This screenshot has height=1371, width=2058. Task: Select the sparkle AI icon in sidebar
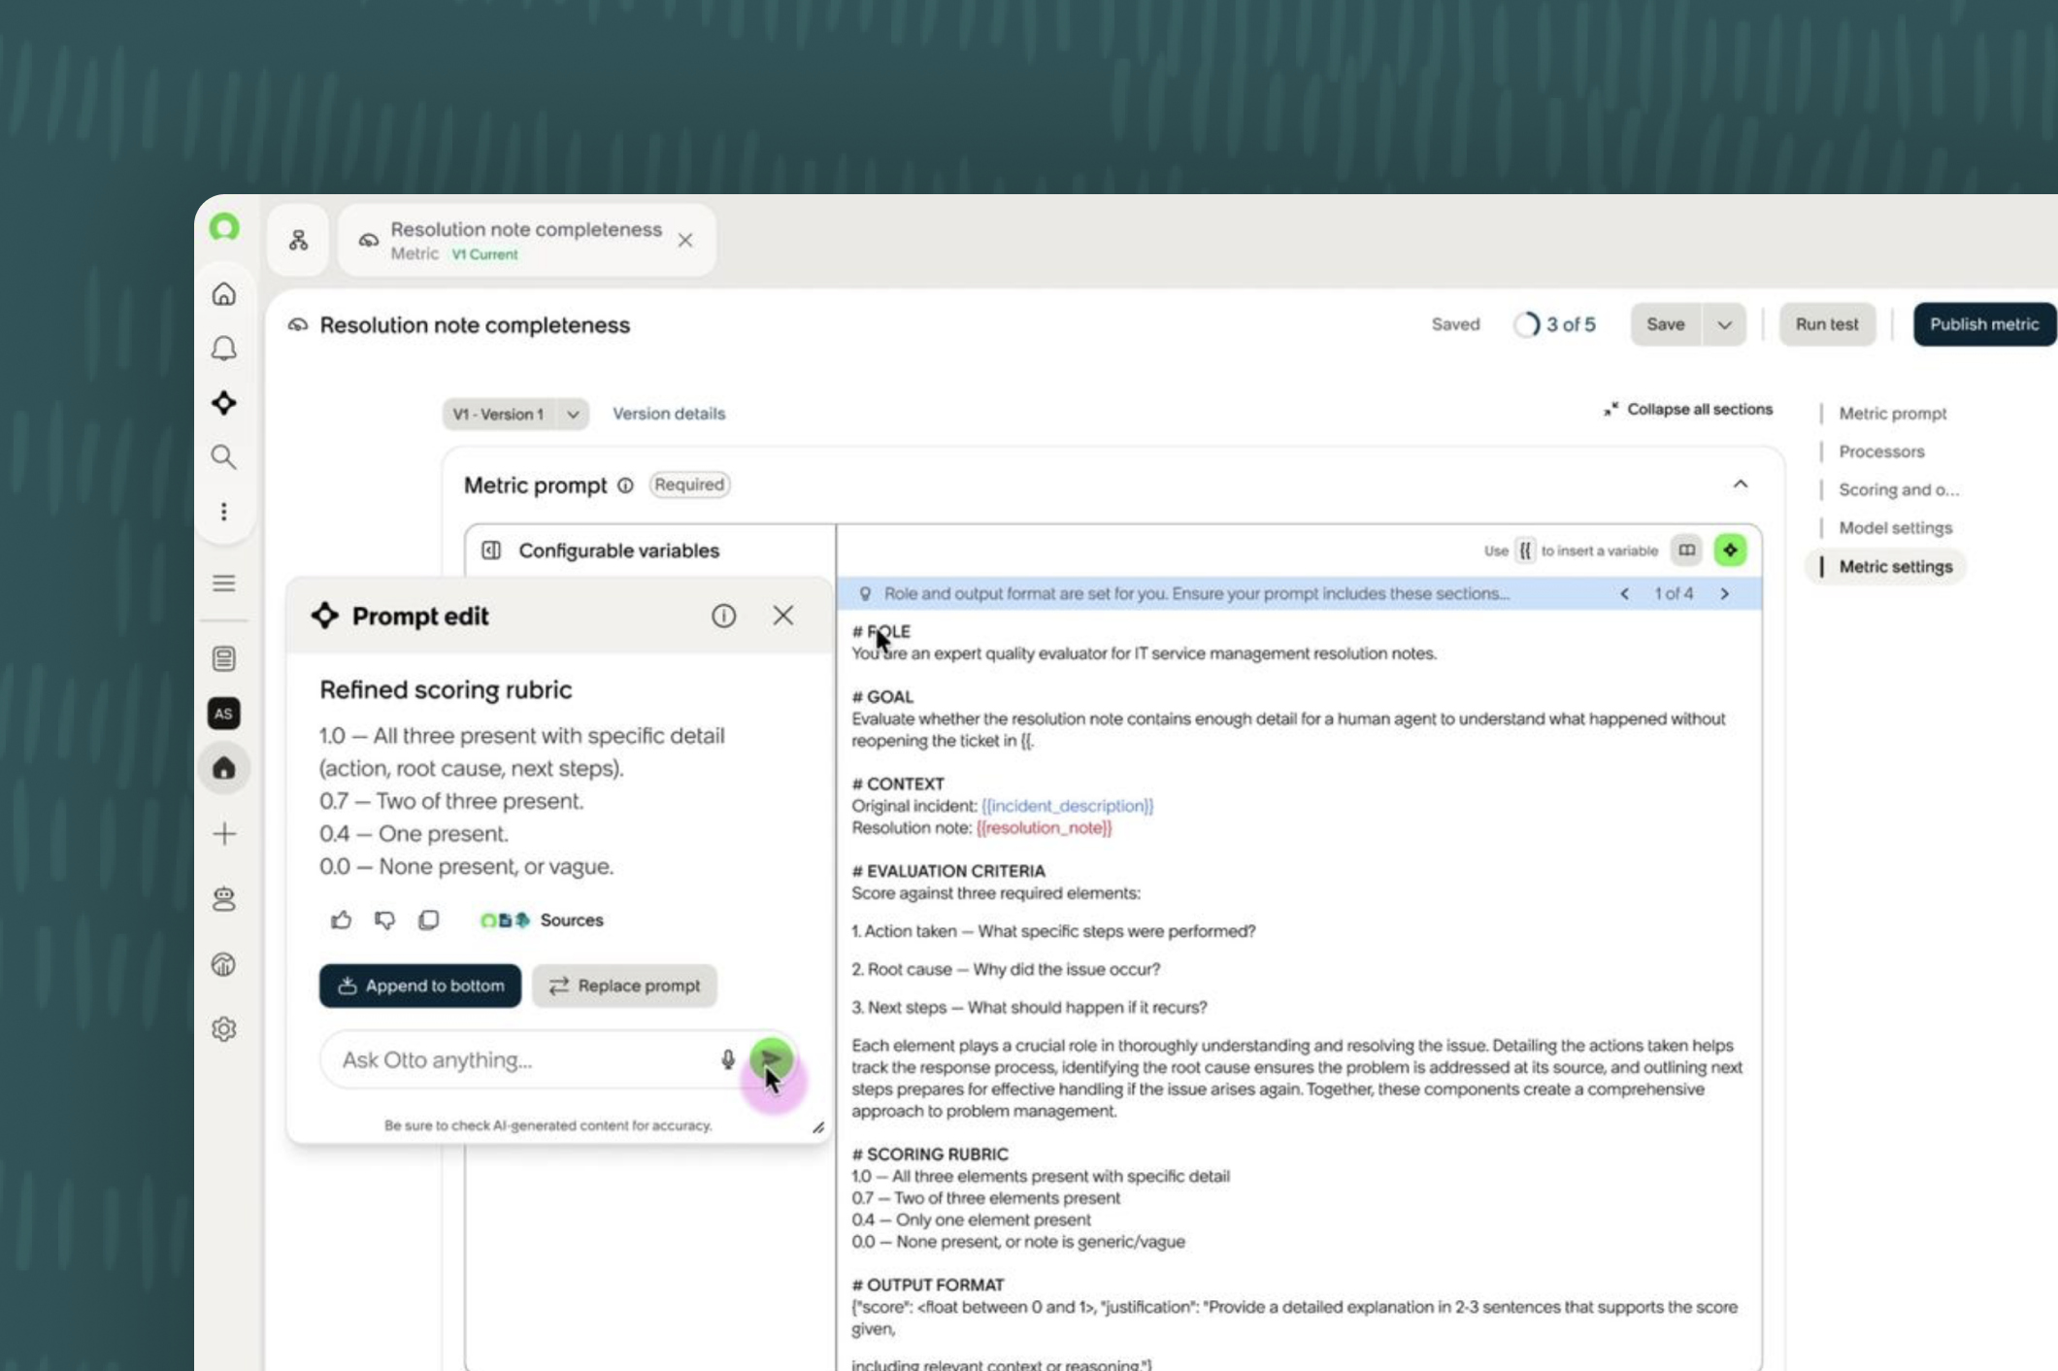[224, 403]
